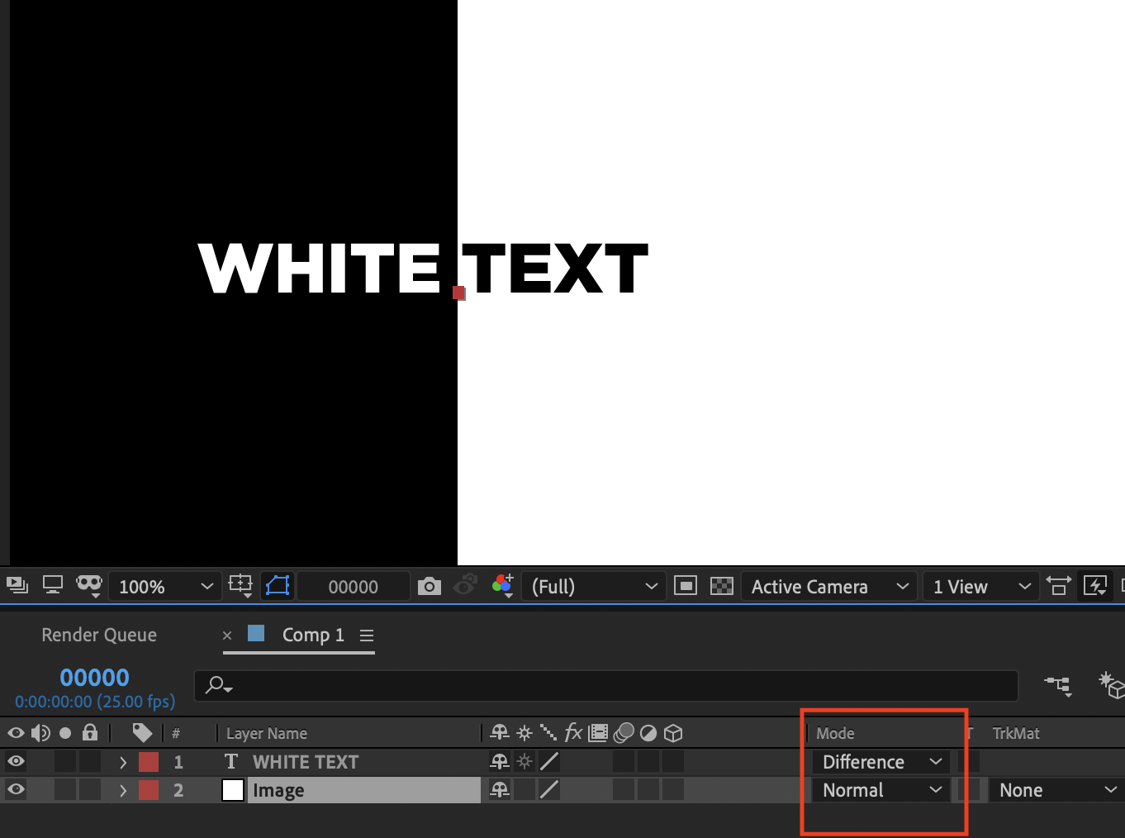The height and width of the screenshot is (838, 1125).
Task: Open the VR goggles immersive environment menu
Action: click(x=89, y=586)
